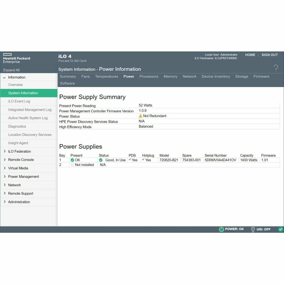The image size is (284, 284).
Task: Open the Active Health System Log
Action: (28, 118)
